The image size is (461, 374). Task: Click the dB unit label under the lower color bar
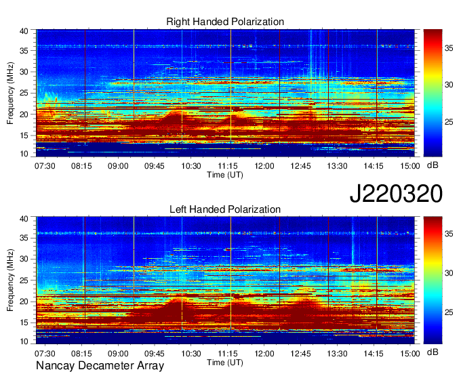coord(433,352)
